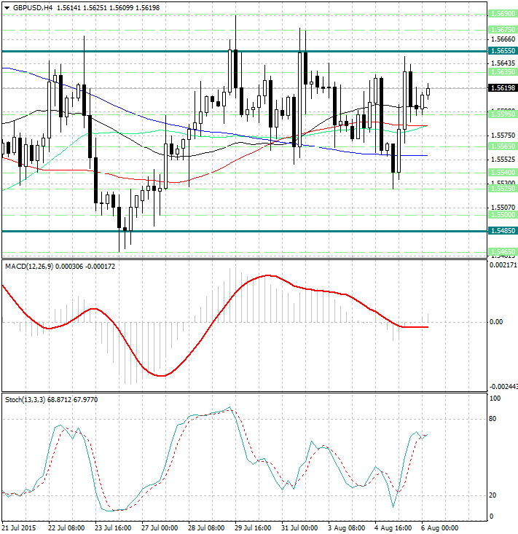Click the 1.55950 green price level tag
Screen dimensions: 518x534
click(503, 114)
